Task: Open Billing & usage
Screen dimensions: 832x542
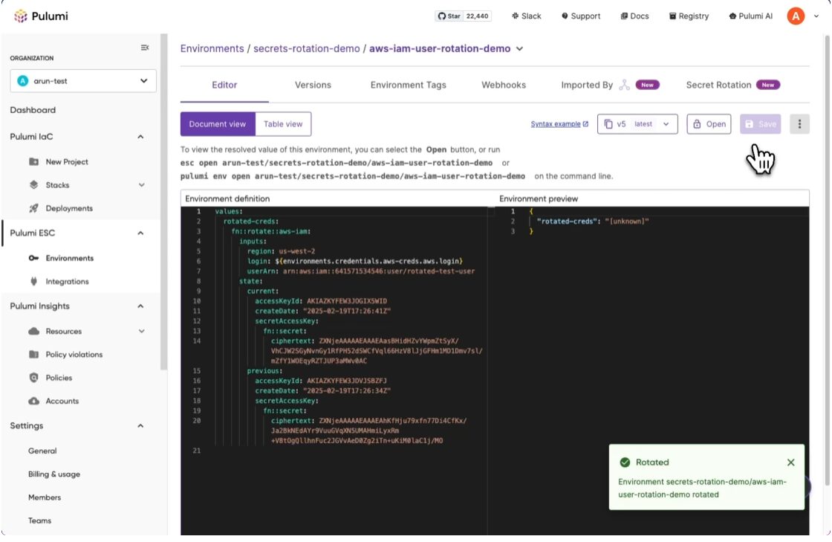Action: (54, 474)
